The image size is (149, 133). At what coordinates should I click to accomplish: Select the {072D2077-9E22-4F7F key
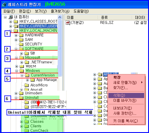pyautogui.click(x=48, y=107)
